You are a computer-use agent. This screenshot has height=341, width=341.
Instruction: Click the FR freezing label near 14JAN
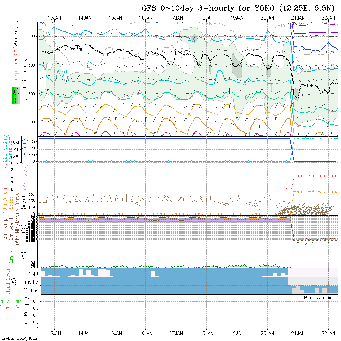(77, 47)
